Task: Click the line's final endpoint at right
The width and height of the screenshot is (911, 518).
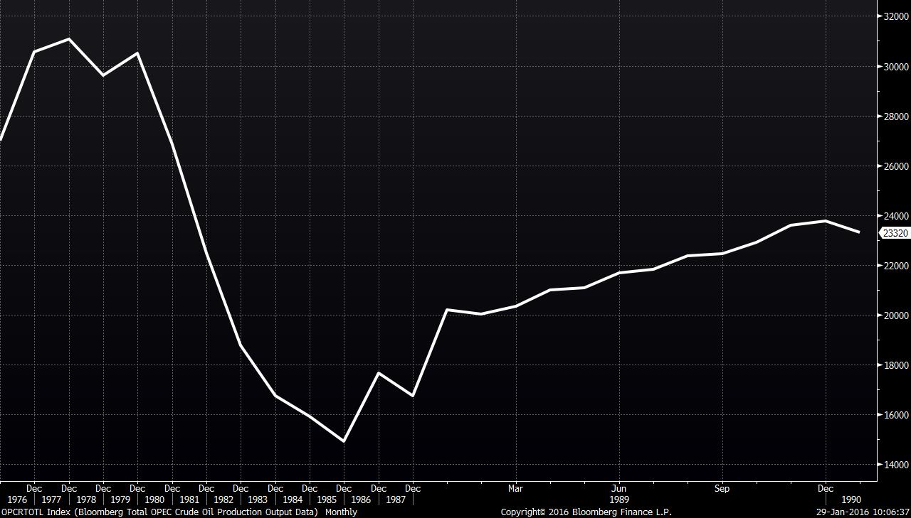Action: click(859, 232)
